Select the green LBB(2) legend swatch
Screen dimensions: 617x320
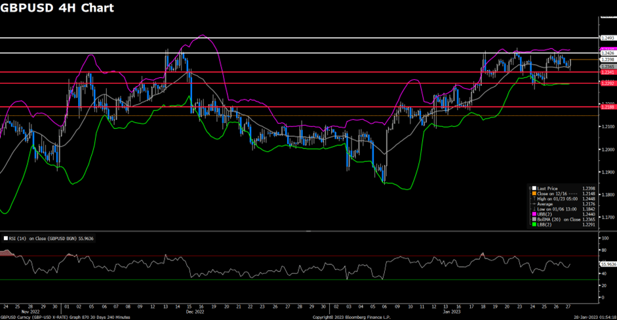point(533,226)
